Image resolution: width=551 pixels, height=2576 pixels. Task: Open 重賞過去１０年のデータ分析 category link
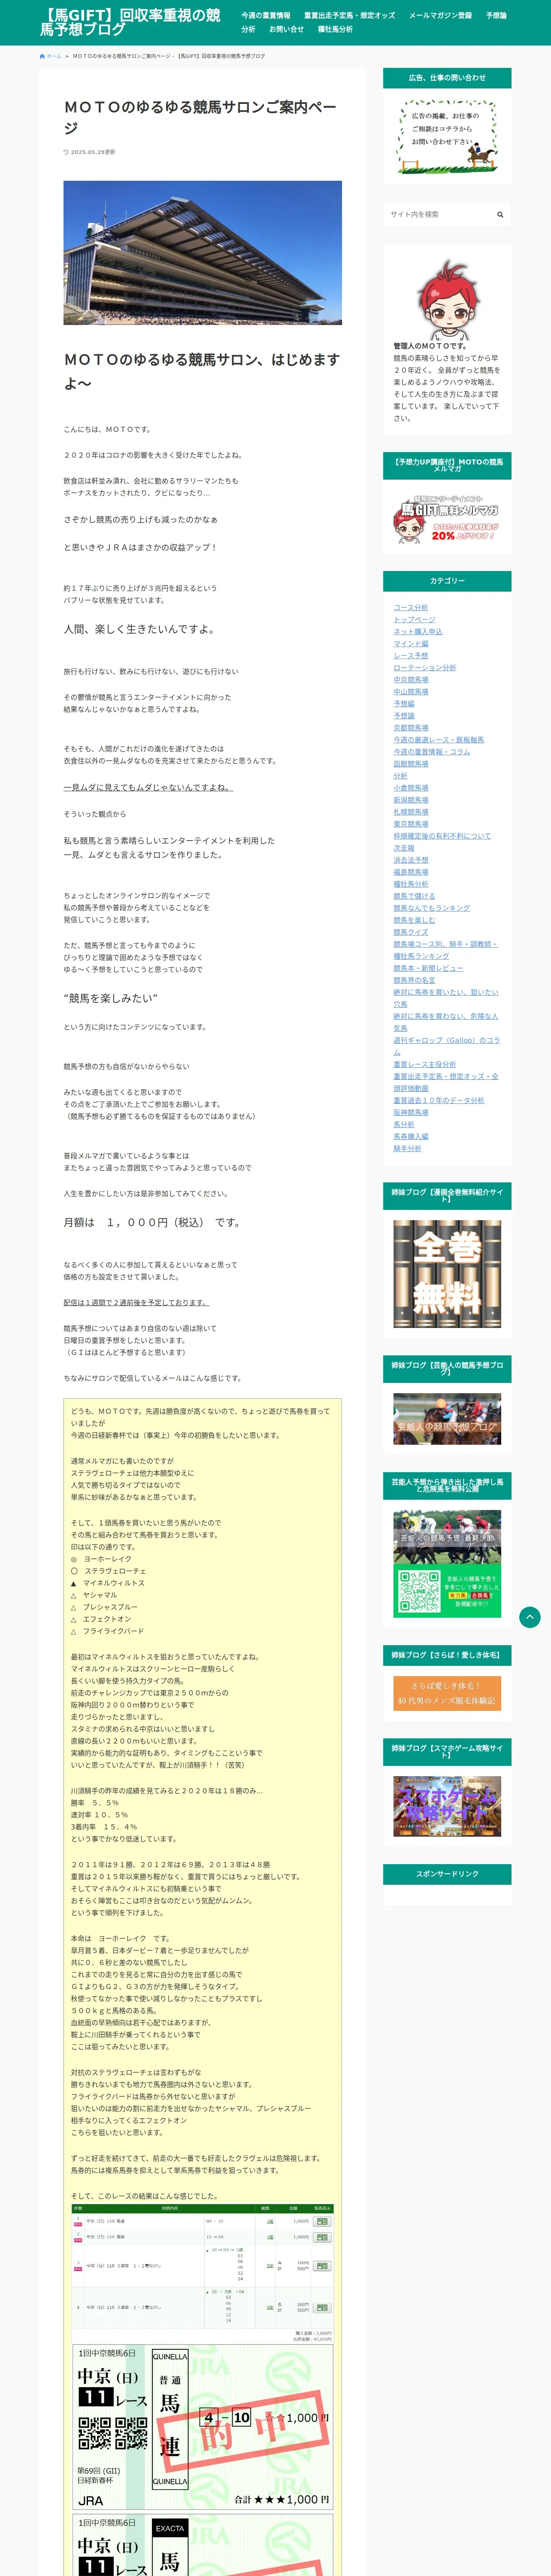coord(438,1100)
